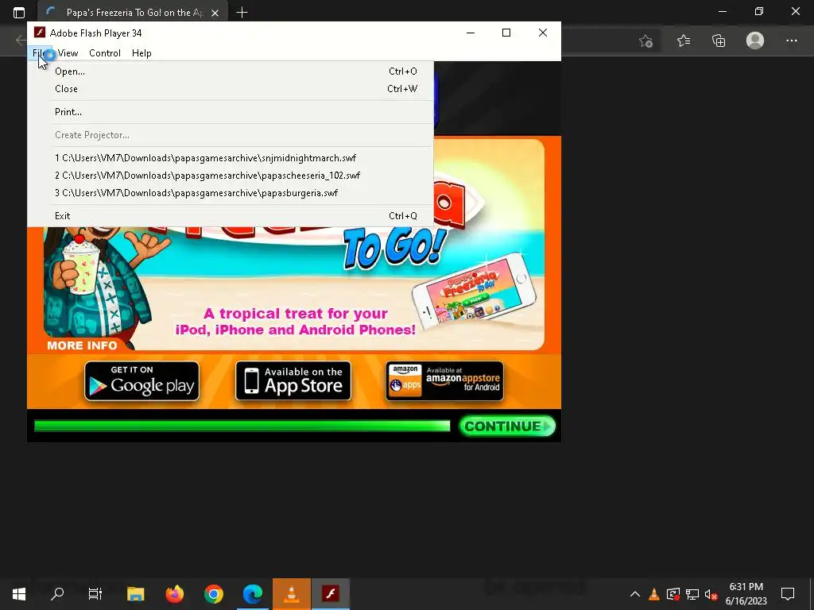Open Edge Settings and more menu
814x610 pixels.
click(791, 41)
